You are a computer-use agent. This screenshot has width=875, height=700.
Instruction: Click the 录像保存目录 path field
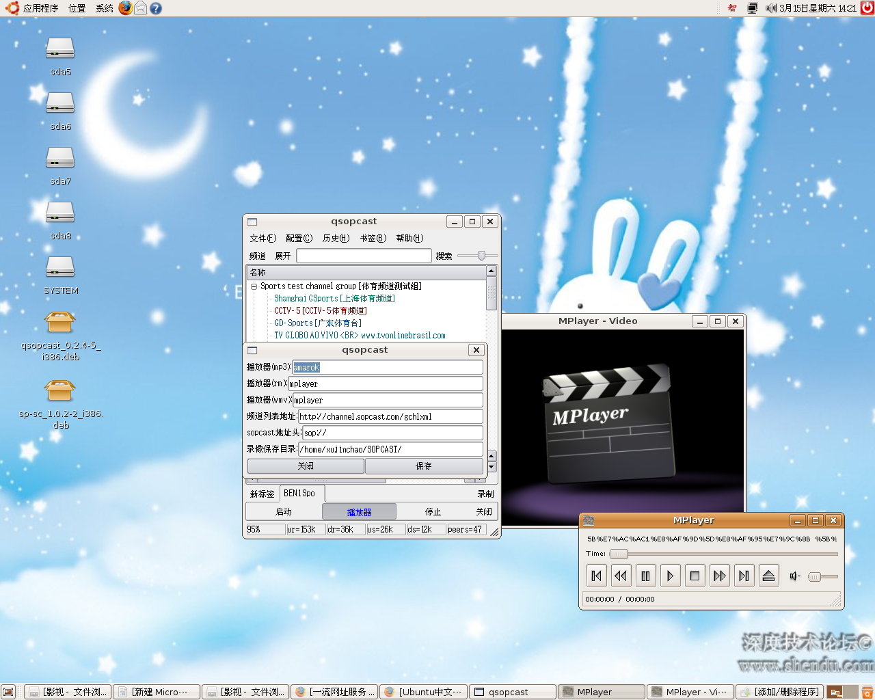point(390,449)
